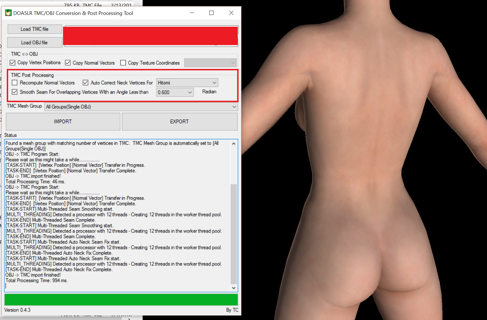Viewport: 487px width, 320px height.
Task: Click the Load OBJ file button
Action: click(x=35, y=42)
